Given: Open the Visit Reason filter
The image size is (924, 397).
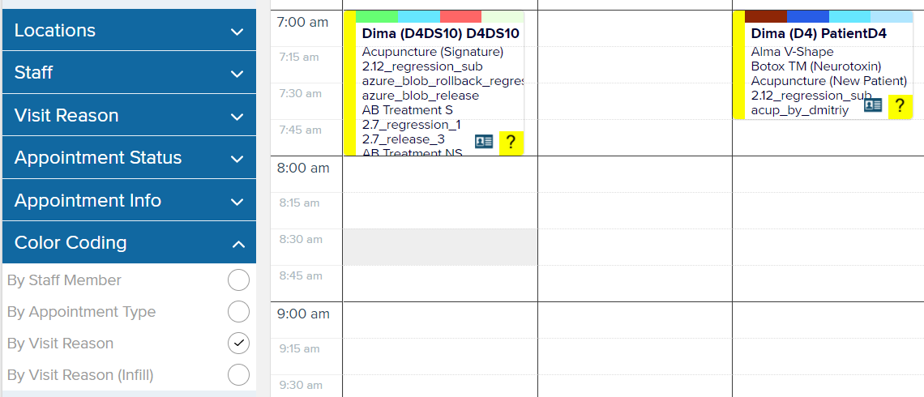Looking at the screenshot, I should 129,115.
